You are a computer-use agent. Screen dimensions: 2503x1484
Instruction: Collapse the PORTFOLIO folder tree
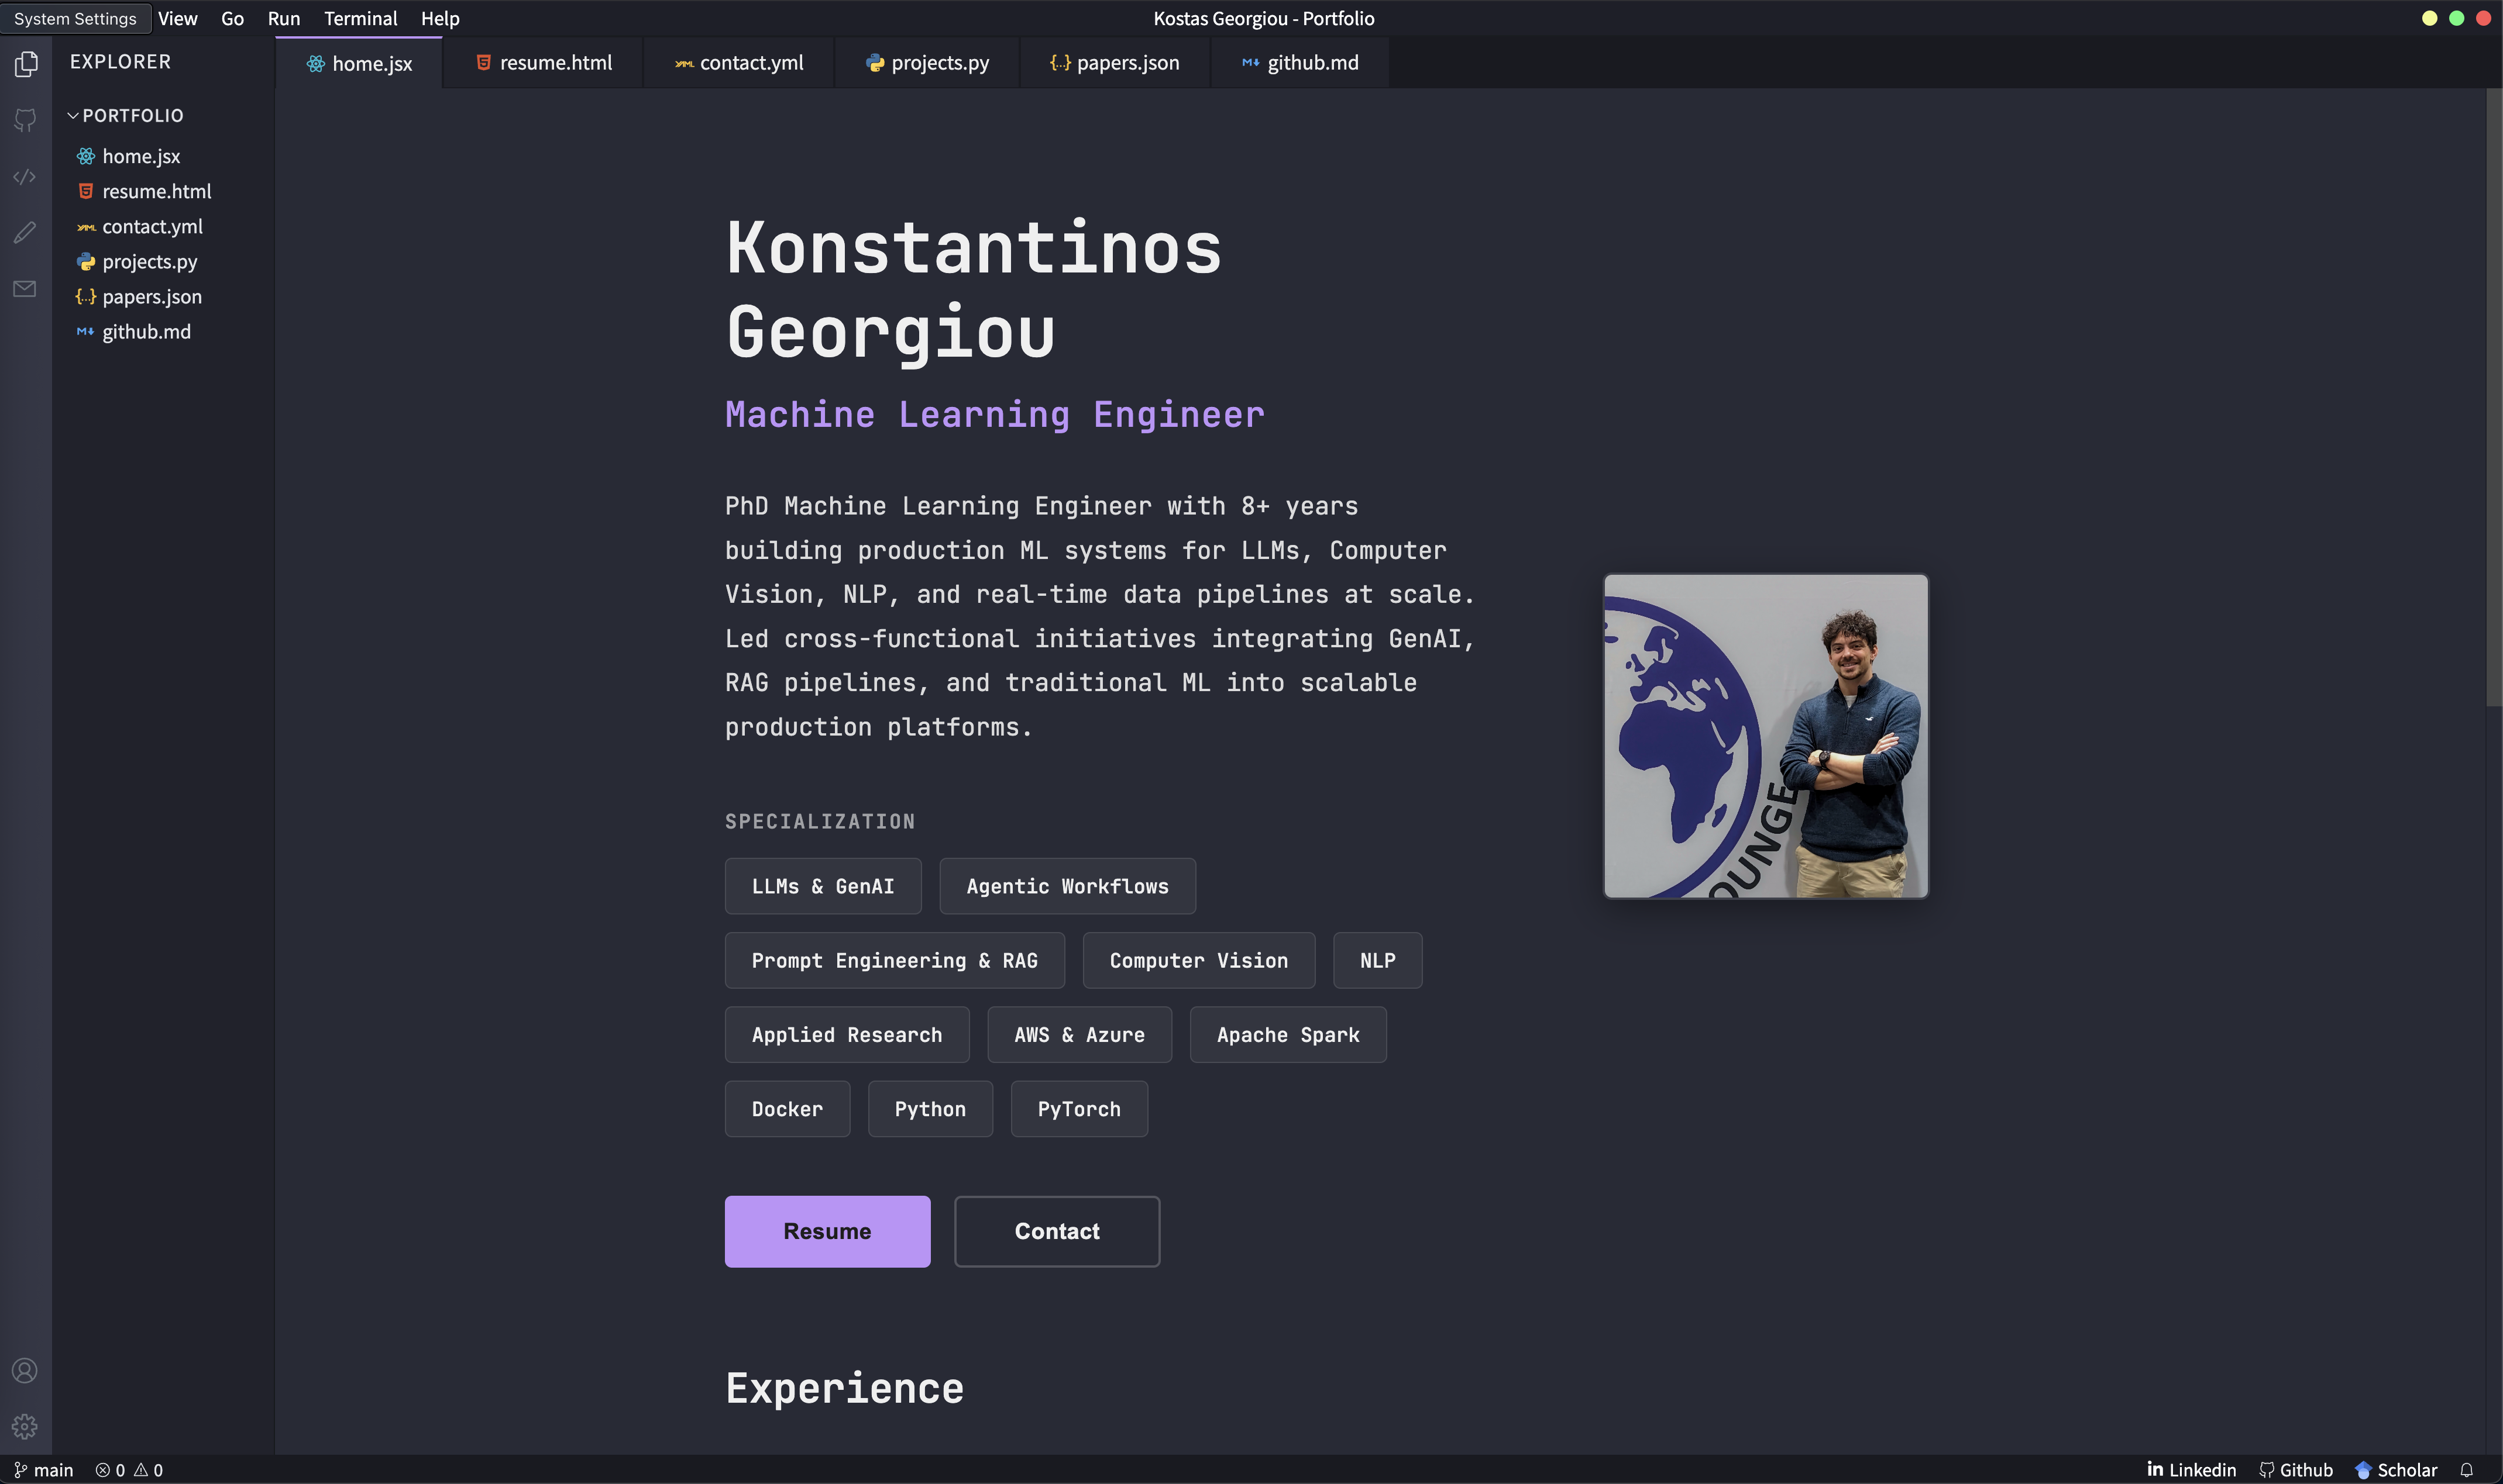coord(126,115)
